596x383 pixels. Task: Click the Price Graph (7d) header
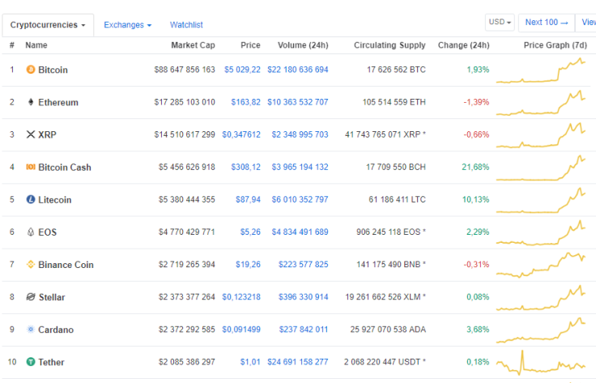tap(556, 45)
